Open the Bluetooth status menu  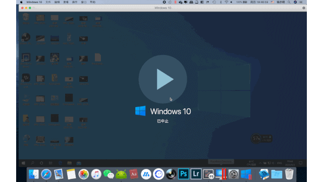click(x=221, y=2)
